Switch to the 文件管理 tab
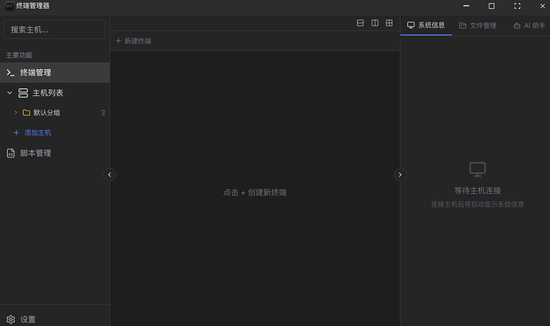 click(x=477, y=25)
